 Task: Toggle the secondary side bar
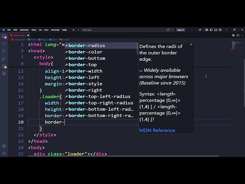click(x=220, y=30)
